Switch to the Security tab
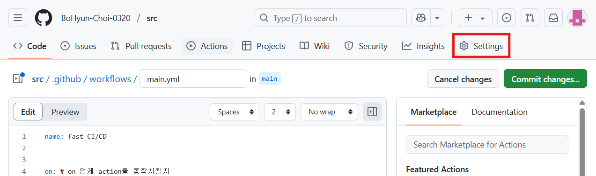The width and height of the screenshot is (596, 176). click(x=366, y=46)
